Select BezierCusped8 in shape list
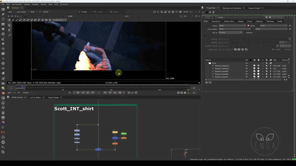 point(221,74)
